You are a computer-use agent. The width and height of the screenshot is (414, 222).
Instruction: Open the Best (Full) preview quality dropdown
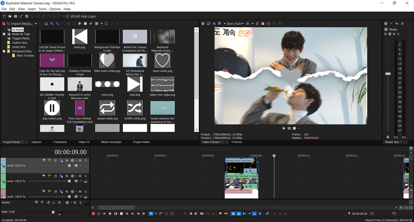tap(235, 23)
